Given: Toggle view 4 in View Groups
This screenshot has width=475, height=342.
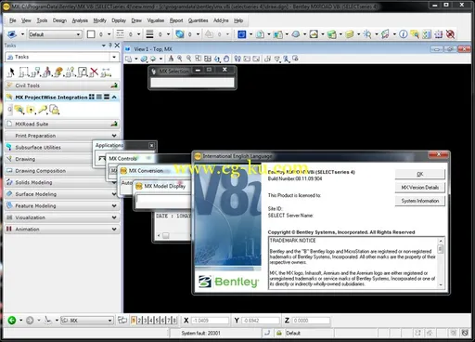Looking at the screenshot, I should 151,320.
